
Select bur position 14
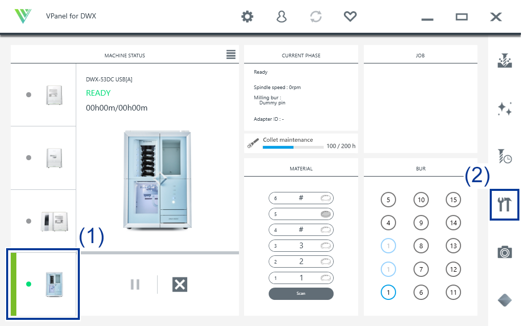coord(453,223)
